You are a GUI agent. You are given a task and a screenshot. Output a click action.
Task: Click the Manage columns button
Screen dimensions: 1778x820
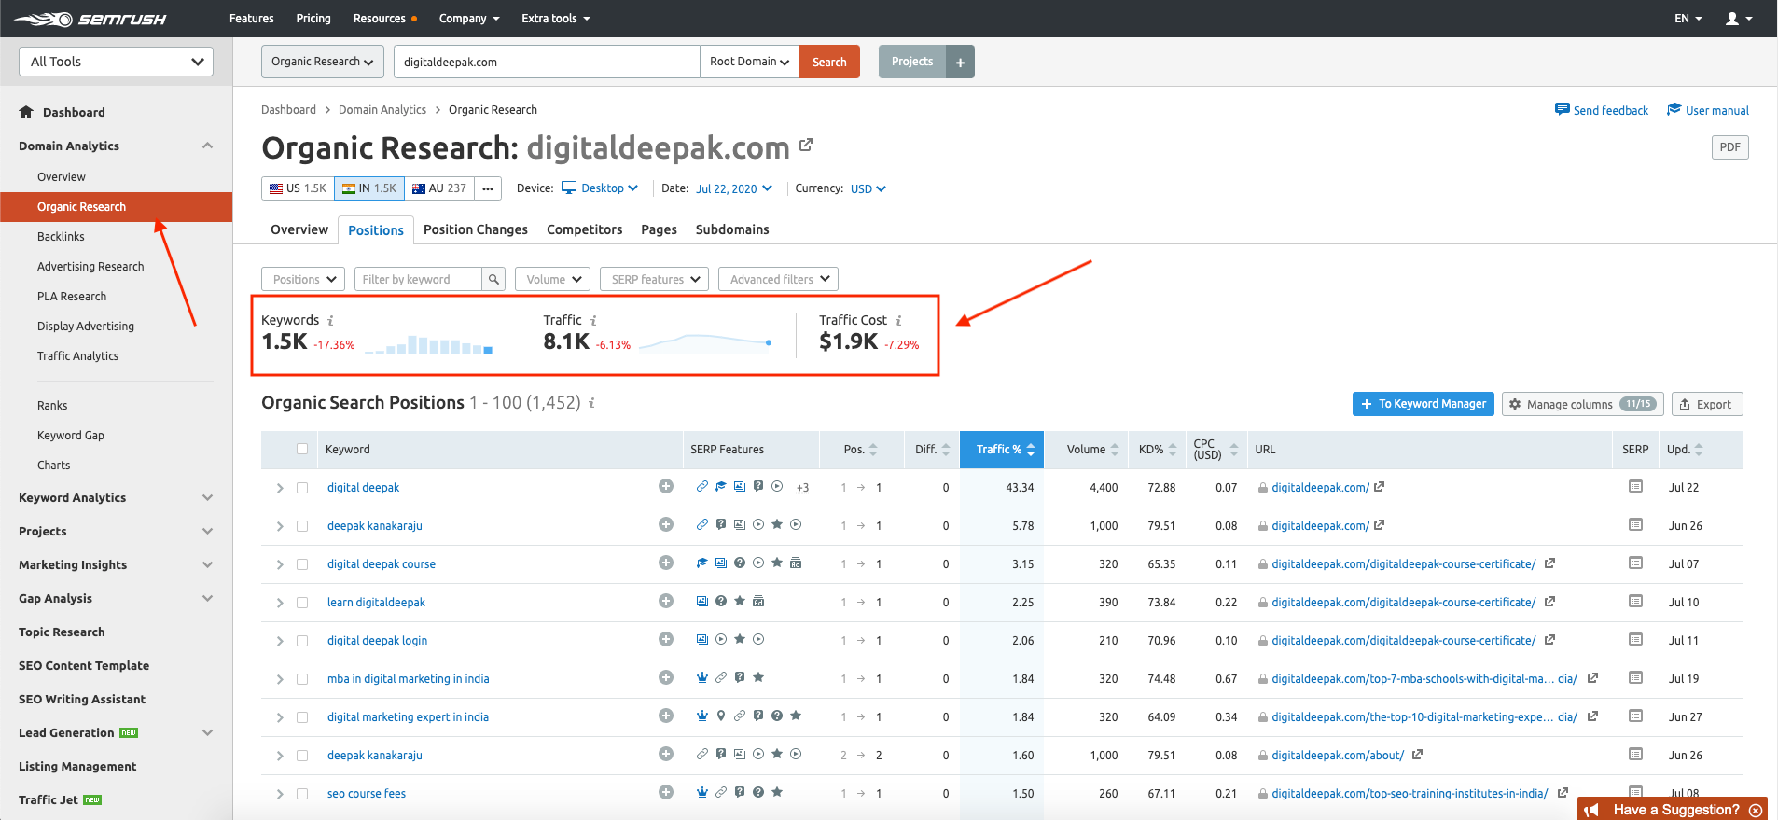click(1582, 404)
